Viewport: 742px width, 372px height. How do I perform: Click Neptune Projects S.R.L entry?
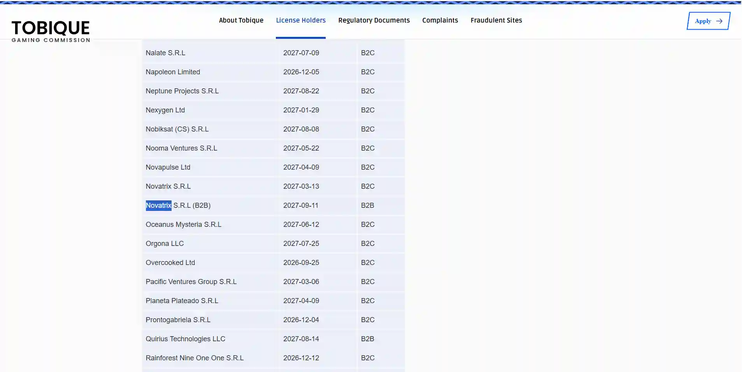click(x=182, y=91)
